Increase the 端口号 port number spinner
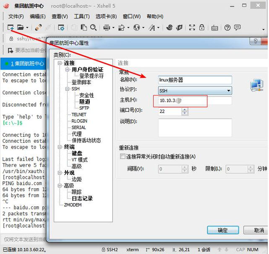The width and height of the screenshot is (269, 254). point(185,109)
